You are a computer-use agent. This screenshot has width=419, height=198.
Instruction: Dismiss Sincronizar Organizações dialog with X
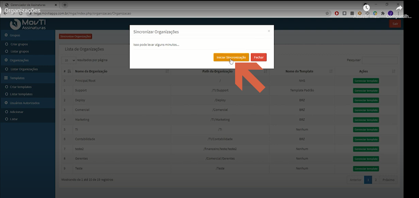[x=269, y=31]
